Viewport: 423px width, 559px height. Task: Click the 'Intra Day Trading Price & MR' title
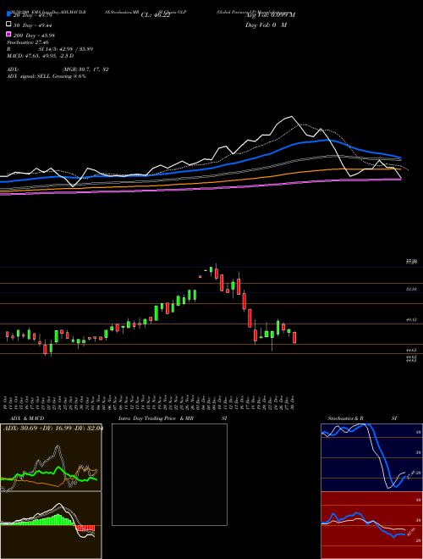tap(156, 418)
